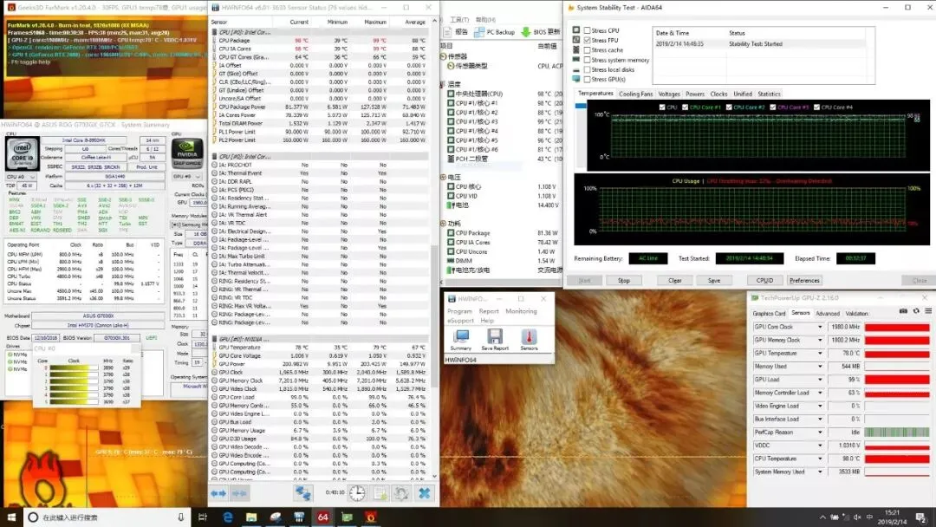This screenshot has height=527, width=936.
Task: Click Stop button in AIDA64
Action: click(x=624, y=281)
